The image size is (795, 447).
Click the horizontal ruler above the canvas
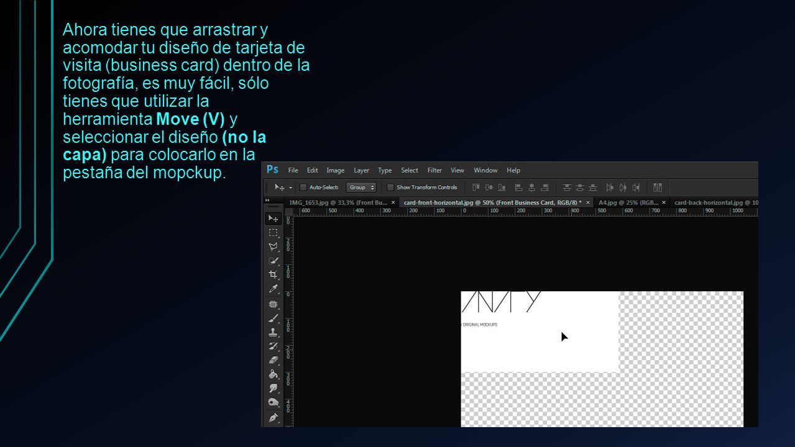[x=526, y=212]
